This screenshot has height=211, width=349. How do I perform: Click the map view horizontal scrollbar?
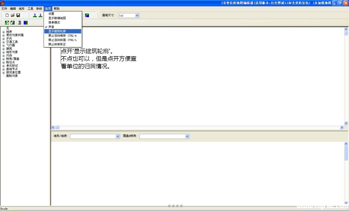pos(198,127)
